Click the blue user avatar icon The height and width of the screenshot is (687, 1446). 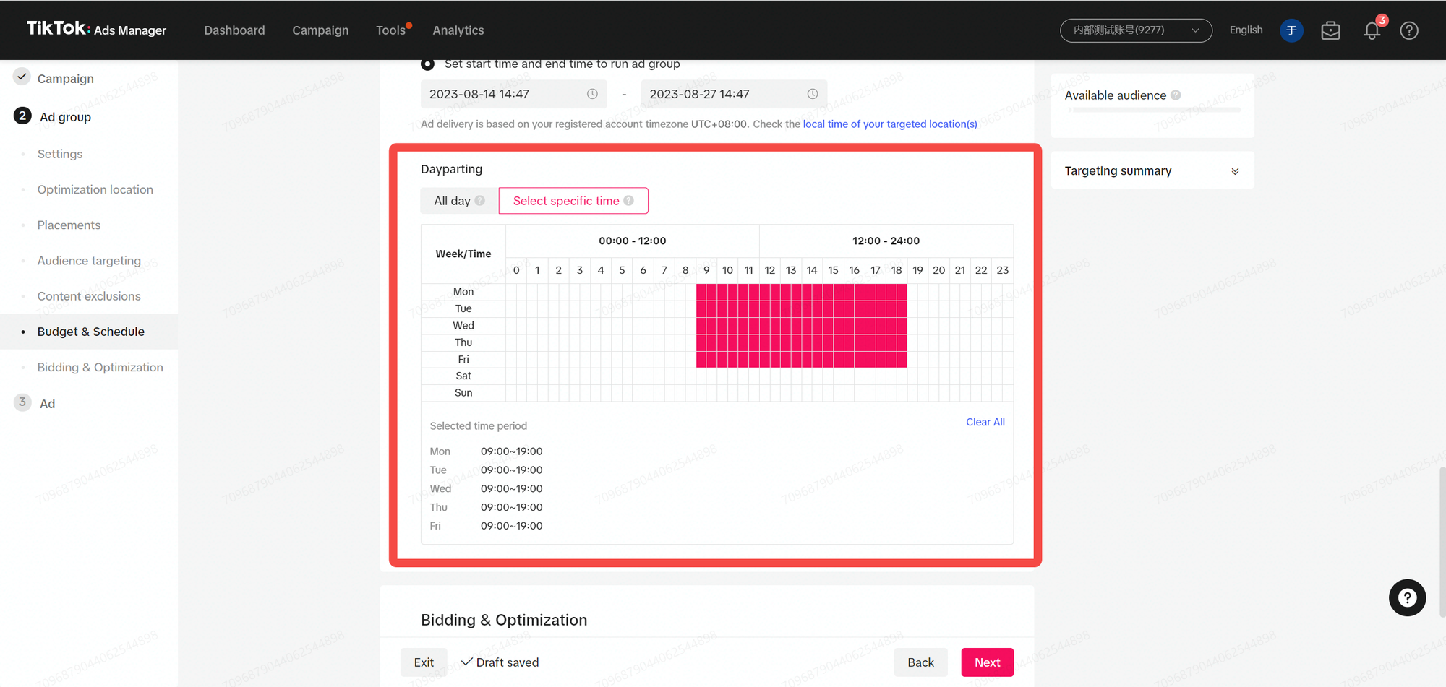1291,30
